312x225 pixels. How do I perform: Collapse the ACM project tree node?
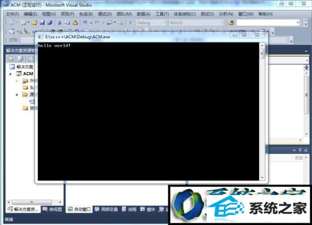tap(11, 74)
